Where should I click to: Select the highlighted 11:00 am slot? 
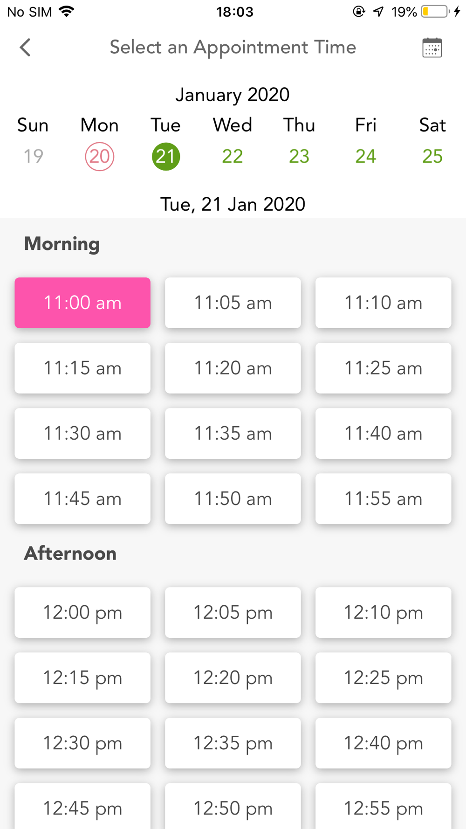coord(82,303)
